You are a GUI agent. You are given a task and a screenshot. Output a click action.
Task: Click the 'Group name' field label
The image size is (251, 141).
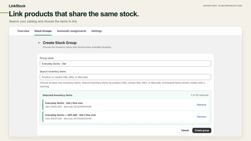47,58
